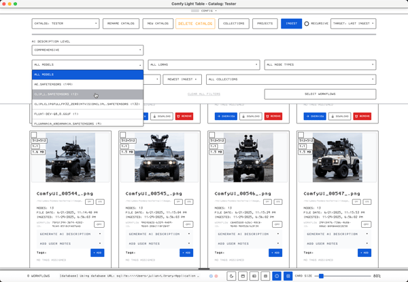
Task: Click the Download button above ComfyUI_00547_ card
Action: pos(339,116)
